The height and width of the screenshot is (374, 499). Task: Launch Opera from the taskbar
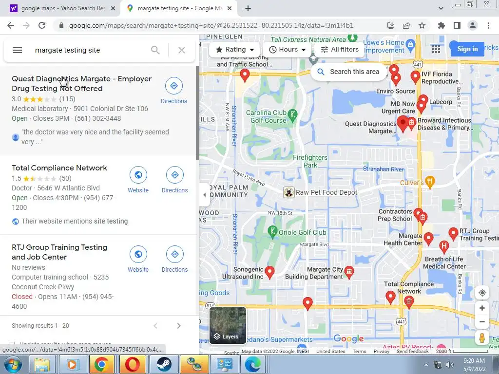[x=132, y=364]
